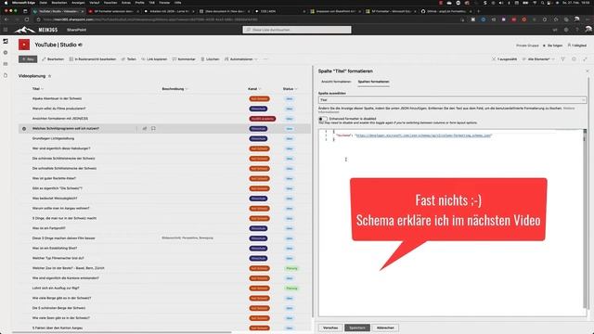The height and width of the screenshot is (334, 594).
Task: Open the Datei menu in macOS menu bar
Action: (44, 3)
